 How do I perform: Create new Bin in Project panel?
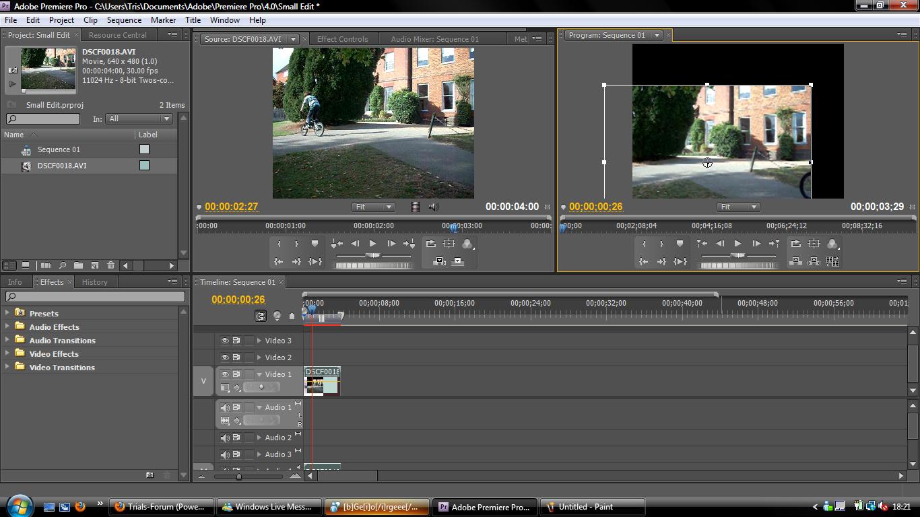pyautogui.click(x=78, y=265)
